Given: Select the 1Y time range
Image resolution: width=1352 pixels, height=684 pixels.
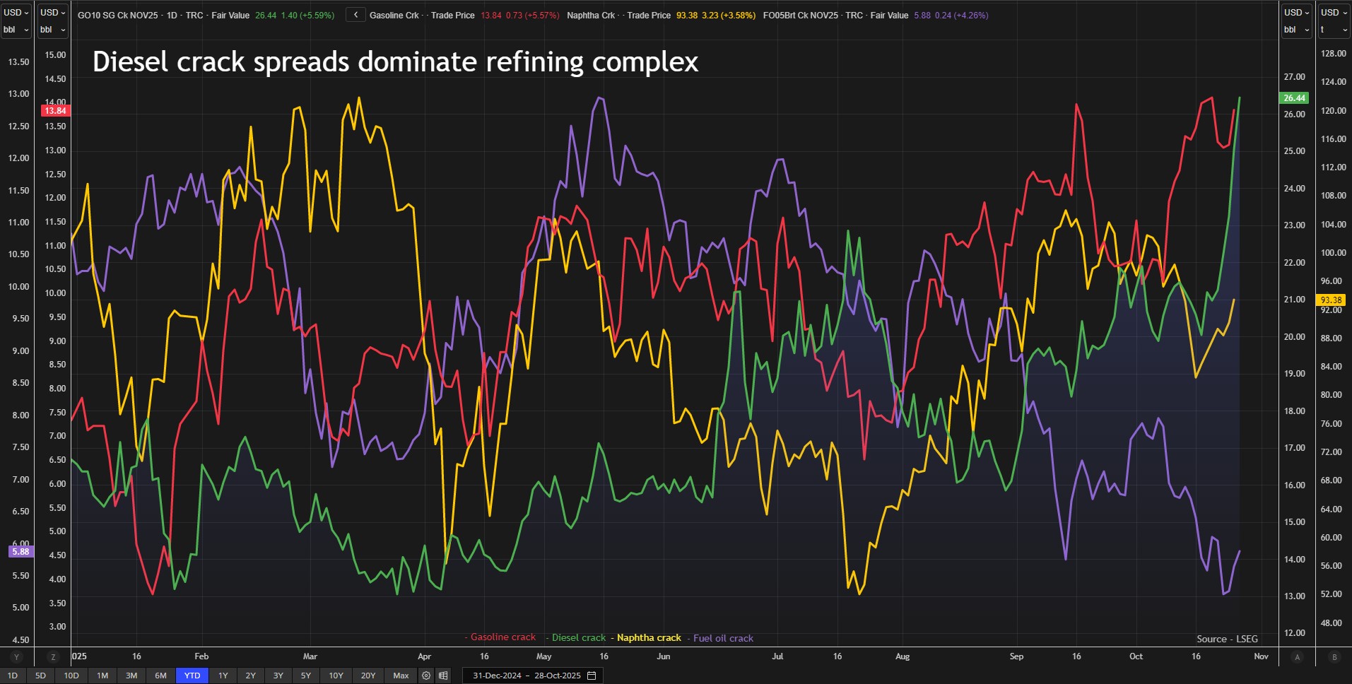Looking at the screenshot, I should point(223,676).
